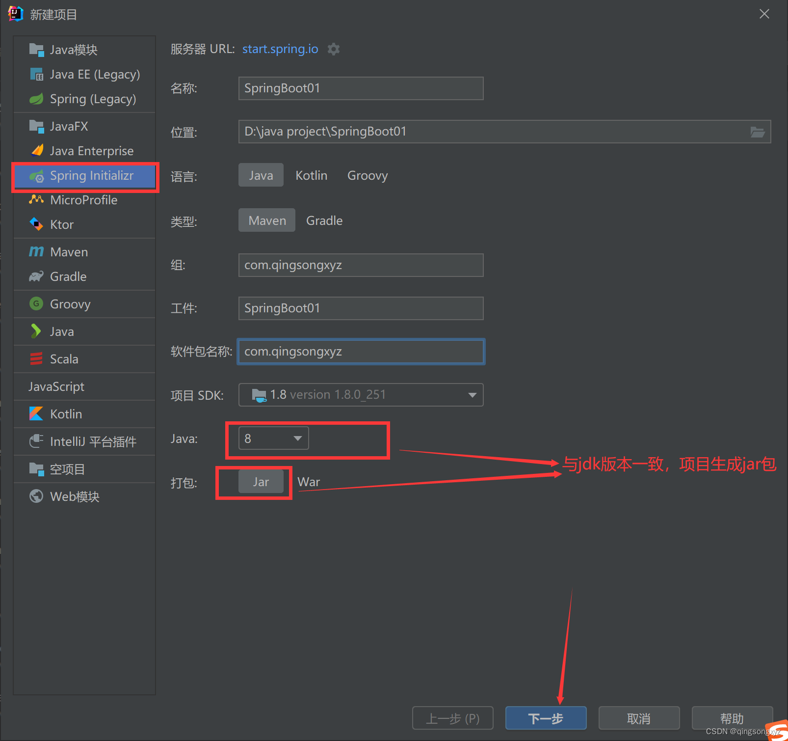Choose Maven as project type
This screenshot has width=788, height=741.
pyautogui.click(x=267, y=220)
